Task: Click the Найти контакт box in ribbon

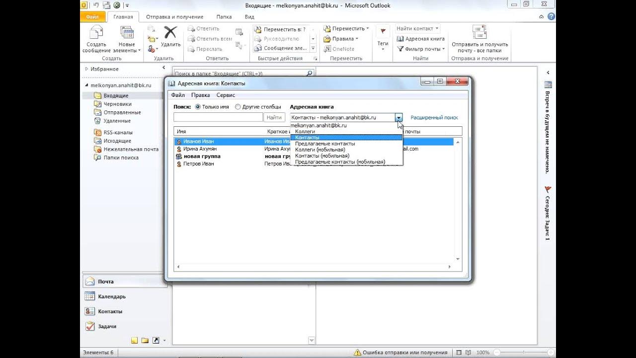Action: [x=417, y=29]
